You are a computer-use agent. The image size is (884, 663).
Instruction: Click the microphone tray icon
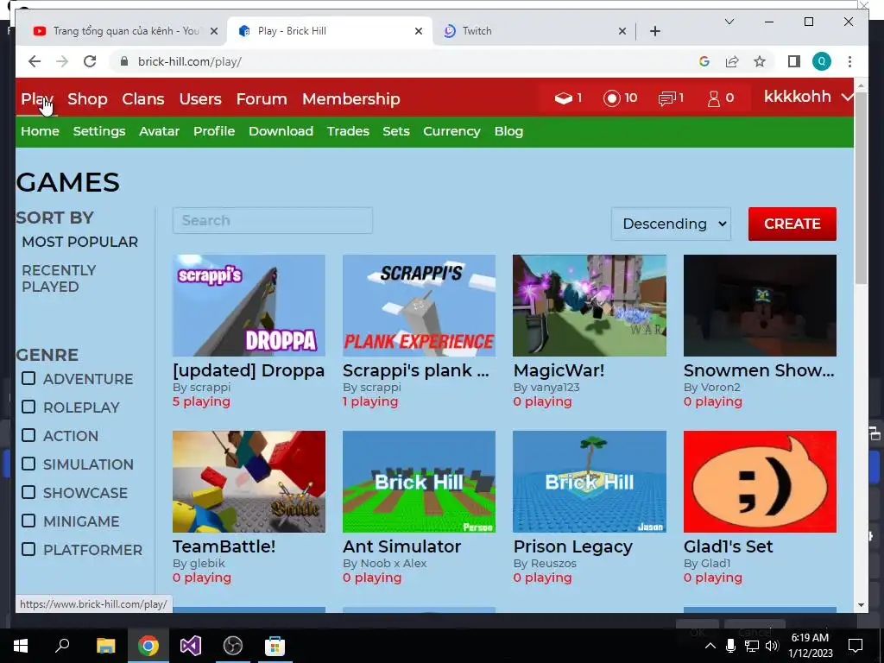click(730, 646)
